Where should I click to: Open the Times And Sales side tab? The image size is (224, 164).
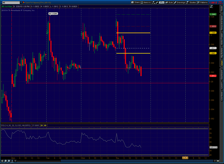(x=222, y=23)
